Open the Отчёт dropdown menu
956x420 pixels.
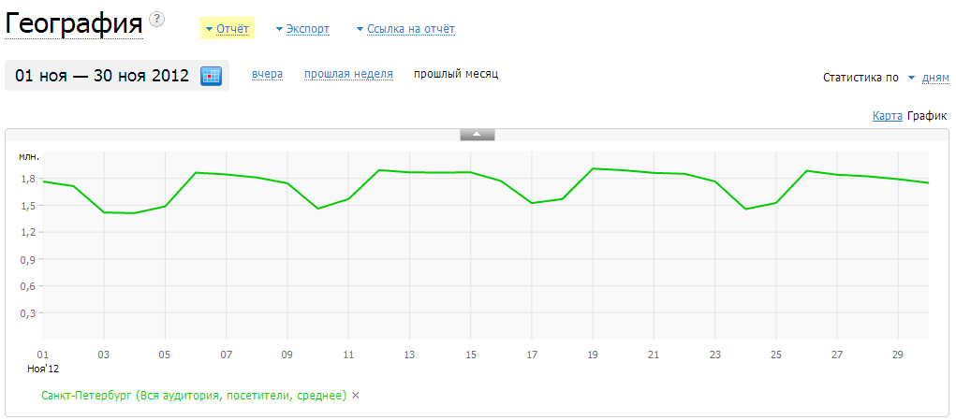pos(228,29)
